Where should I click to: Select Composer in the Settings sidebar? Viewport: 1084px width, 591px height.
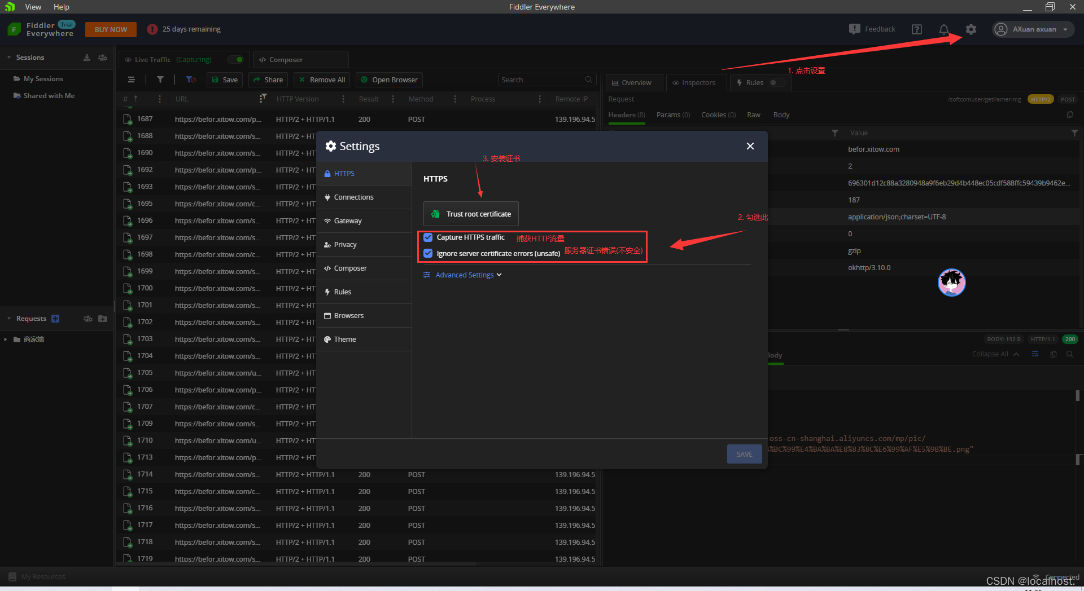click(x=364, y=268)
